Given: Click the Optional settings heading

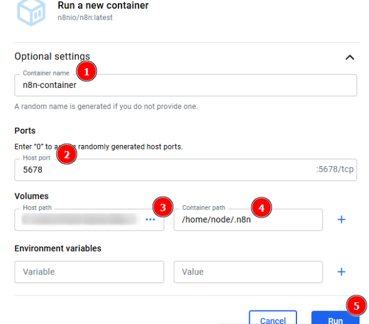Looking at the screenshot, I should coord(52,56).
